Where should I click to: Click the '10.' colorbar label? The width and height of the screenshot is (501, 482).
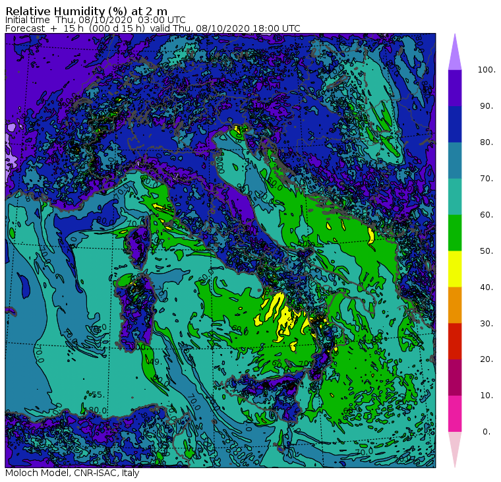tap(486, 396)
